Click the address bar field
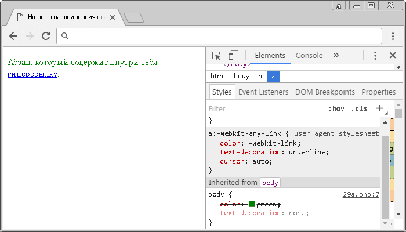406x232 pixels. (x=219, y=36)
